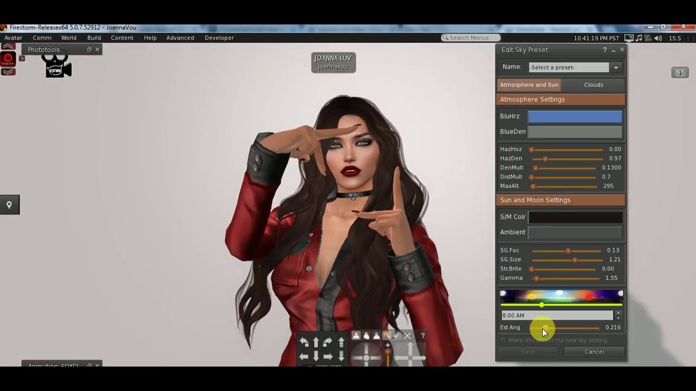
Task: Open the Comm menu
Action: pos(42,37)
